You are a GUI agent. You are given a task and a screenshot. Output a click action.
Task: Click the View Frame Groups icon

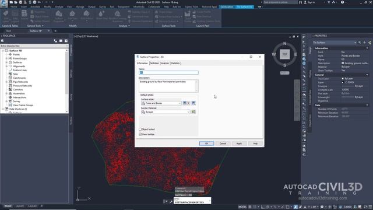coord(10,105)
